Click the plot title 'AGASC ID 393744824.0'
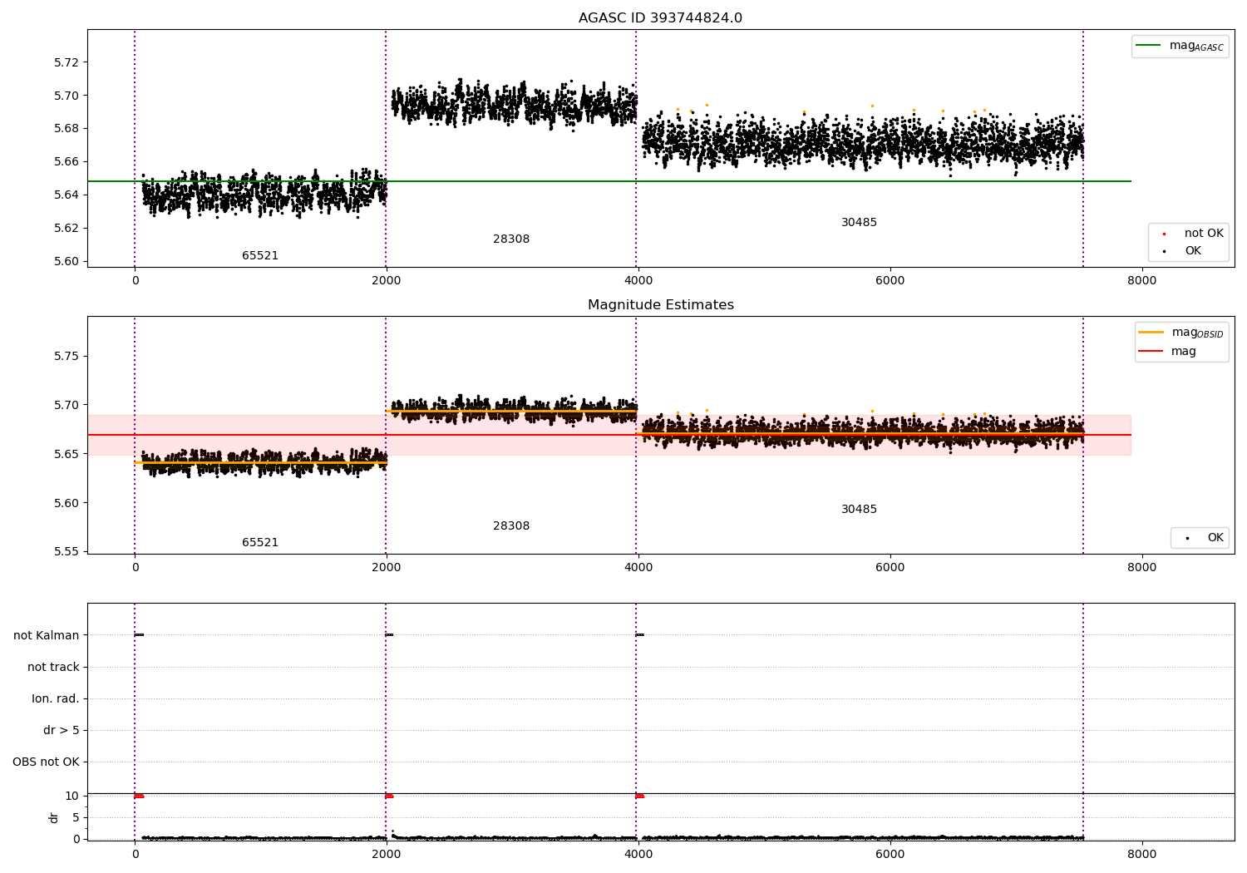This screenshot has width=1247, height=873. click(660, 18)
